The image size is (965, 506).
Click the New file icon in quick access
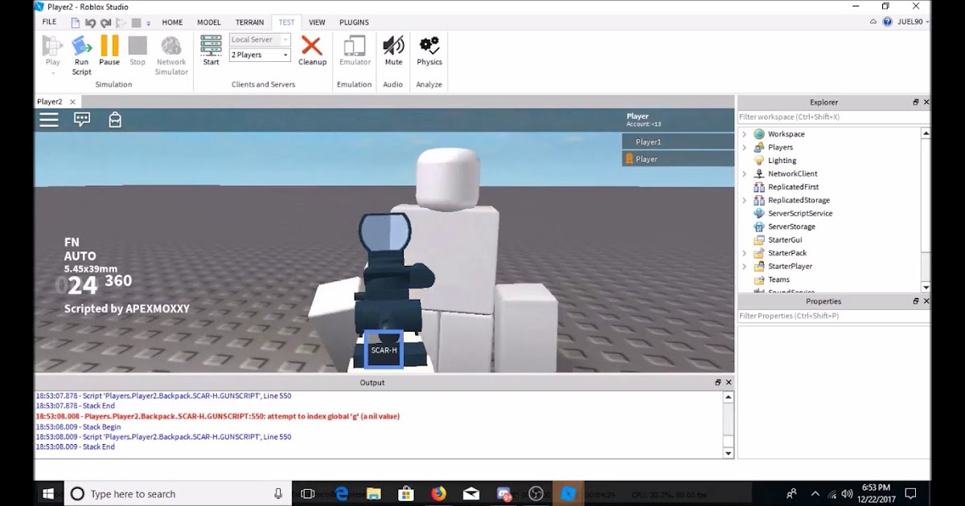click(x=75, y=22)
